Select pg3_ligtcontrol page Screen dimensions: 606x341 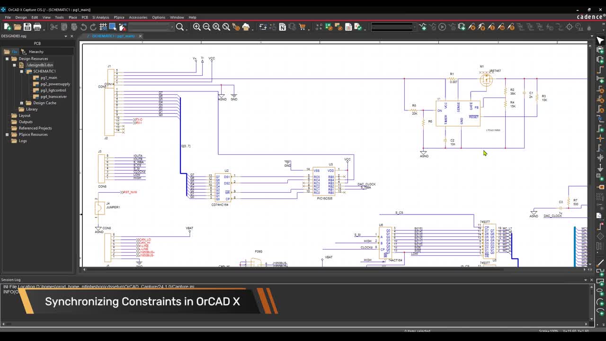[x=53, y=90]
